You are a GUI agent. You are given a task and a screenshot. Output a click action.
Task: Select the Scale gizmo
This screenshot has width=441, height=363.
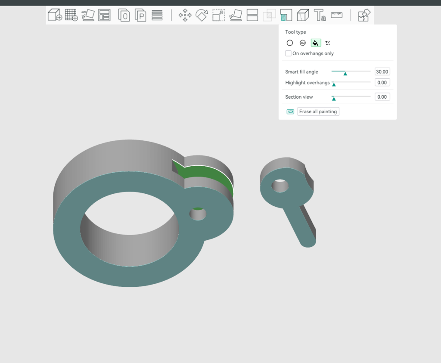[218, 15]
